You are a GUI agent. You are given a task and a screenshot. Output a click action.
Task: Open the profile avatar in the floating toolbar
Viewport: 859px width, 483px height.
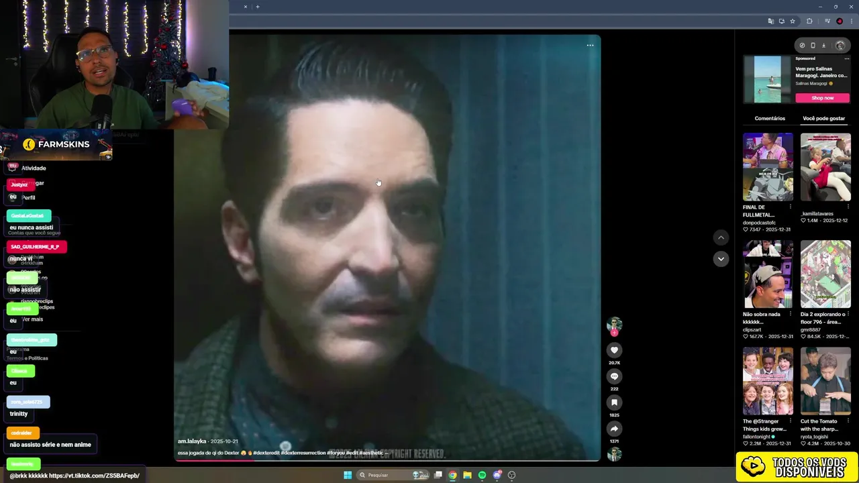(840, 46)
